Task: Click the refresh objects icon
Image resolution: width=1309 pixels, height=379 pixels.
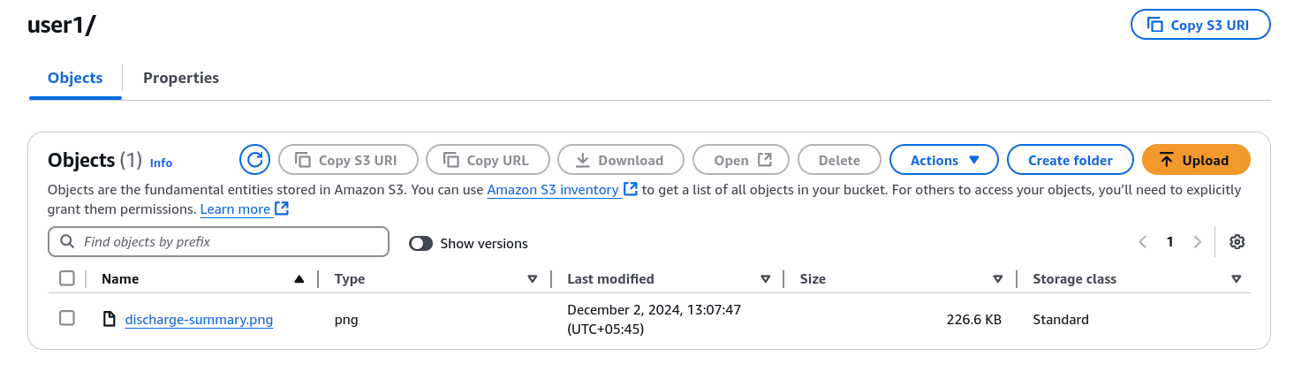Action: click(x=254, y=160)
